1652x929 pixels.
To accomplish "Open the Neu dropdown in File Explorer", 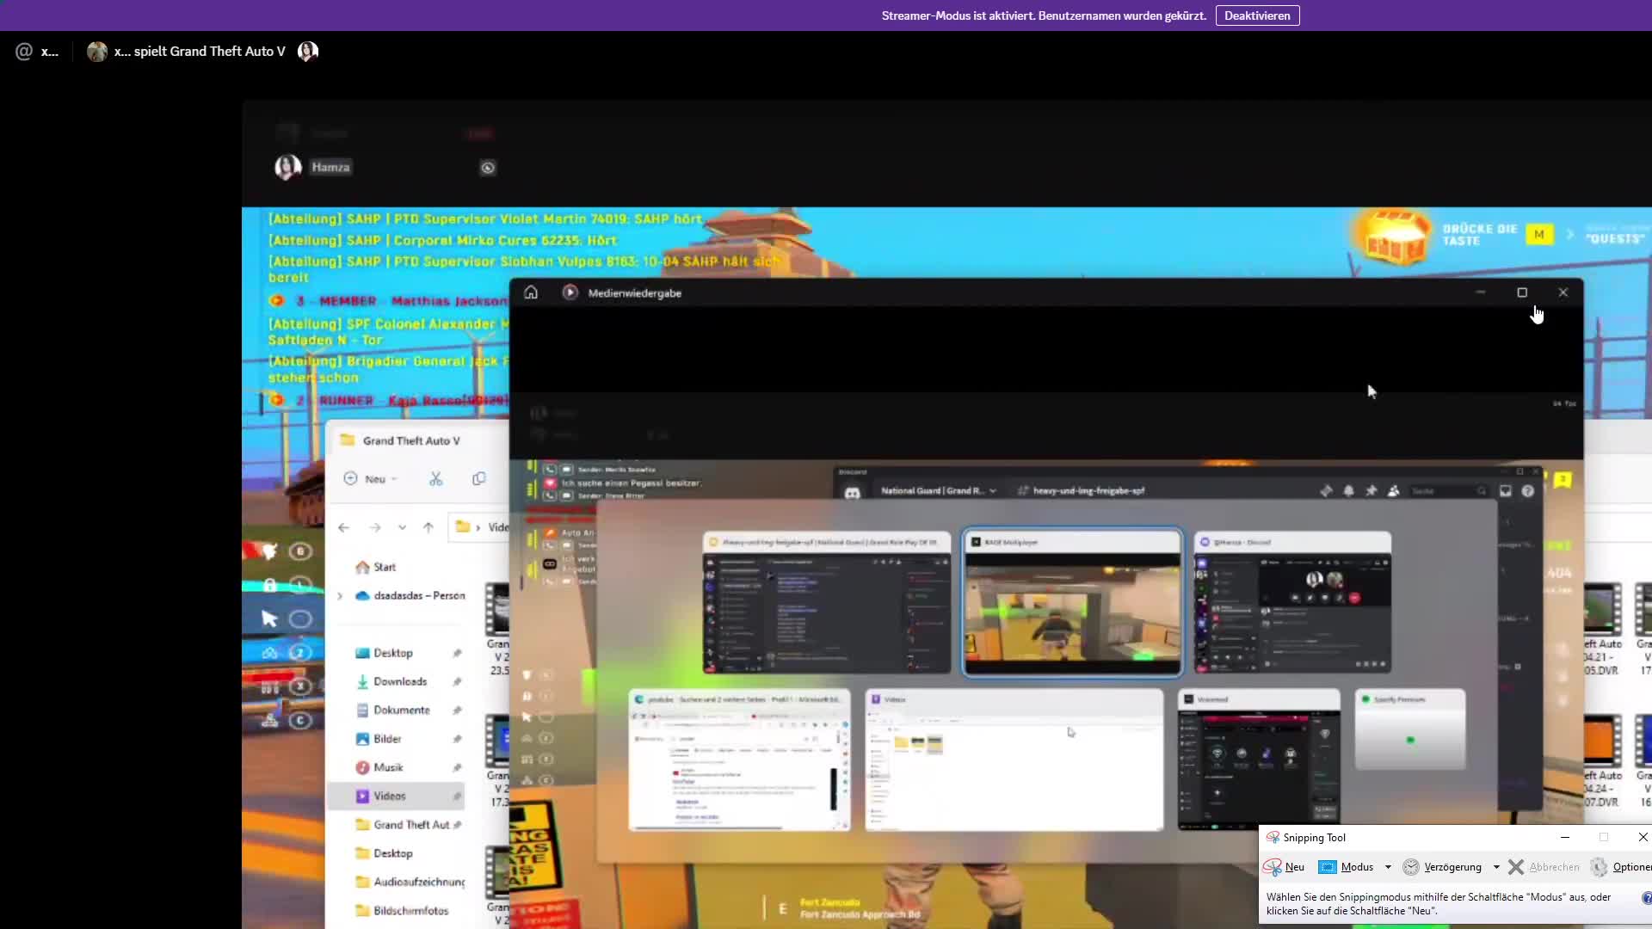I will (x=371, y=479).
